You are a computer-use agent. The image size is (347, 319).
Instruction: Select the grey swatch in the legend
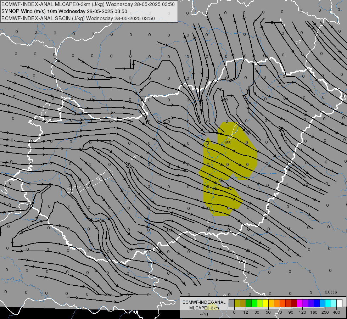(x=232, y=303)
